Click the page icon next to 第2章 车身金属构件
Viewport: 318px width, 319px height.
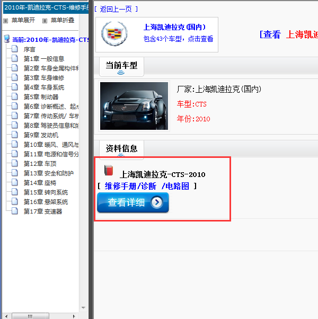15,68
